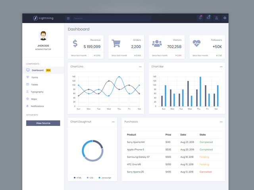This screenshot has width=254, height=190.
Task: Toggle CSS legend in doughnut chart
Action: (x=90, y=178)
